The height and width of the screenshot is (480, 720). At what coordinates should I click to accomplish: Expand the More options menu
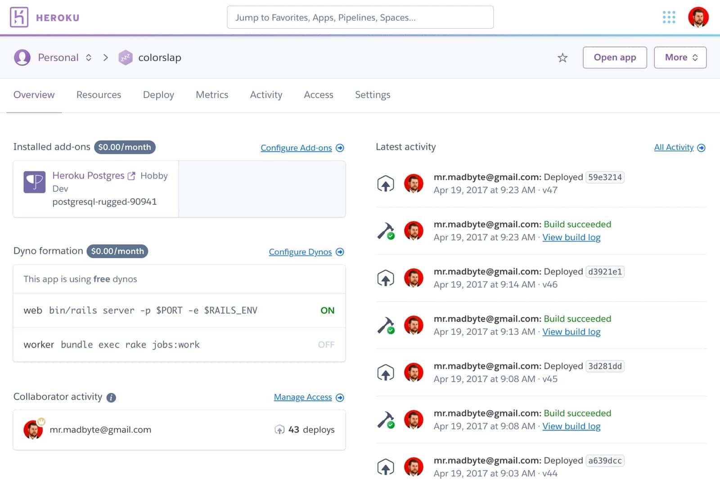tap(680, 58)
